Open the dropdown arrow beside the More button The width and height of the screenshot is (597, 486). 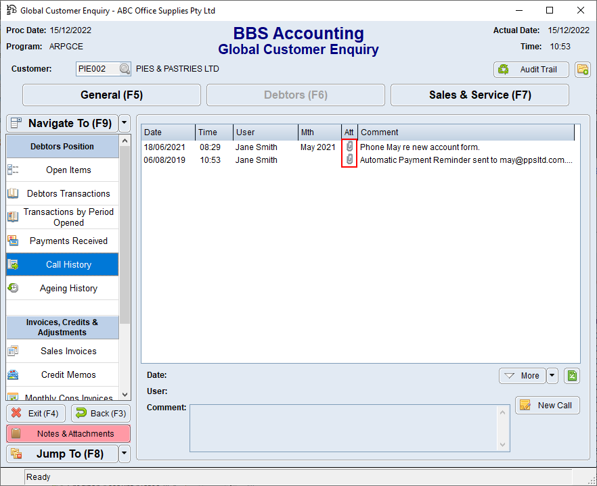(552, 375)
